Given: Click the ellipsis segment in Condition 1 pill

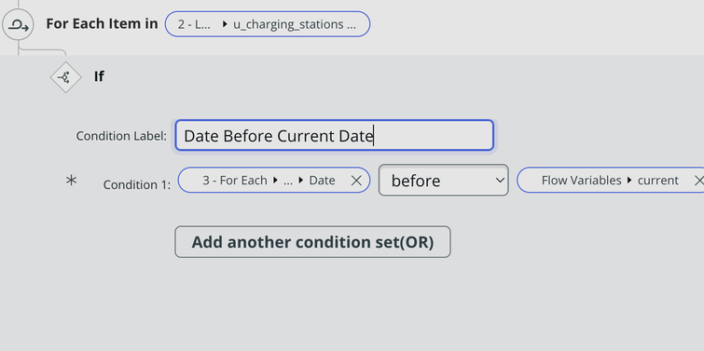Looking at the screenshot, I should point(288,181).
